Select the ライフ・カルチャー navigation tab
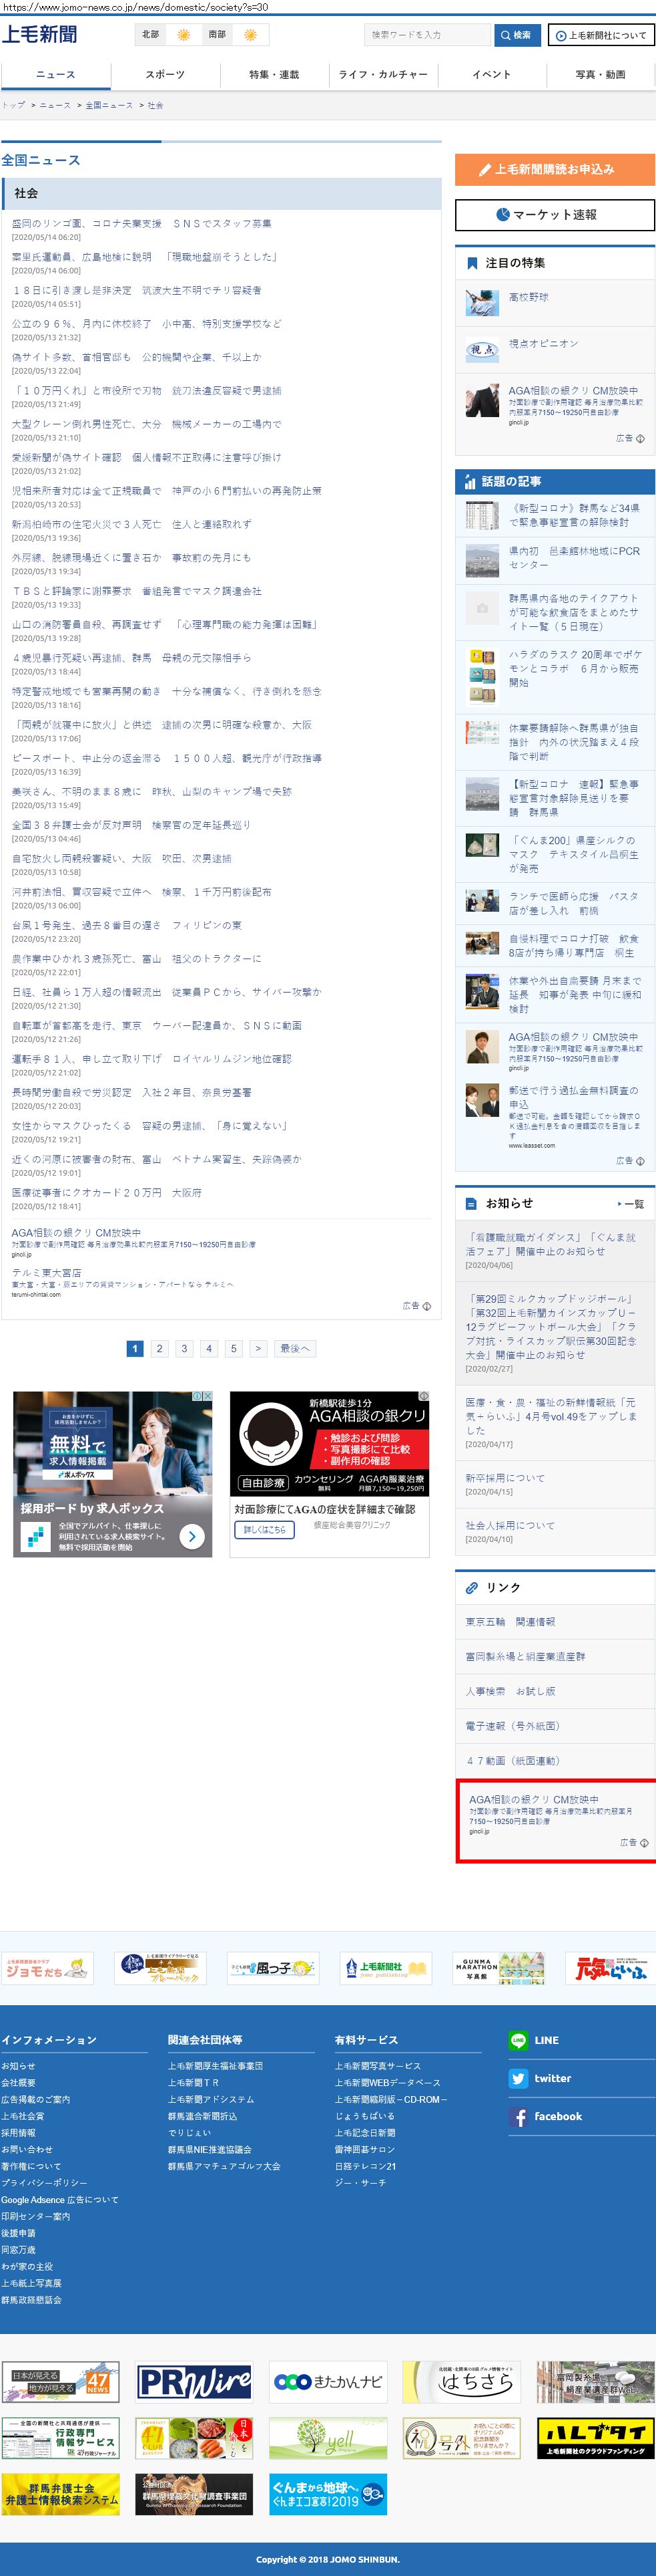The width and height of the screenshot is (656, 2576). pos(382,75)
